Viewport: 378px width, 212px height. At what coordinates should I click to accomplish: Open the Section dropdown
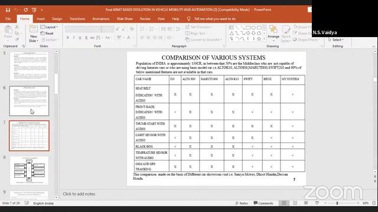[x=50, y=39]
